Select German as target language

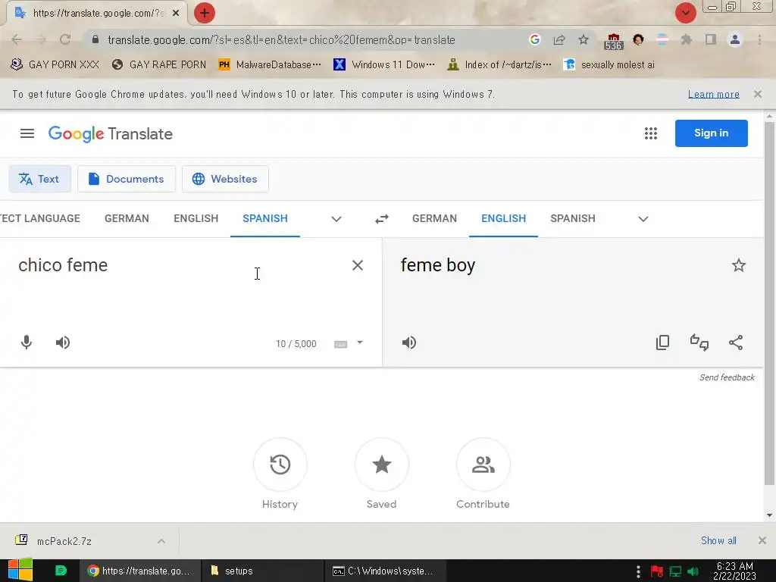tap(434, 218)
